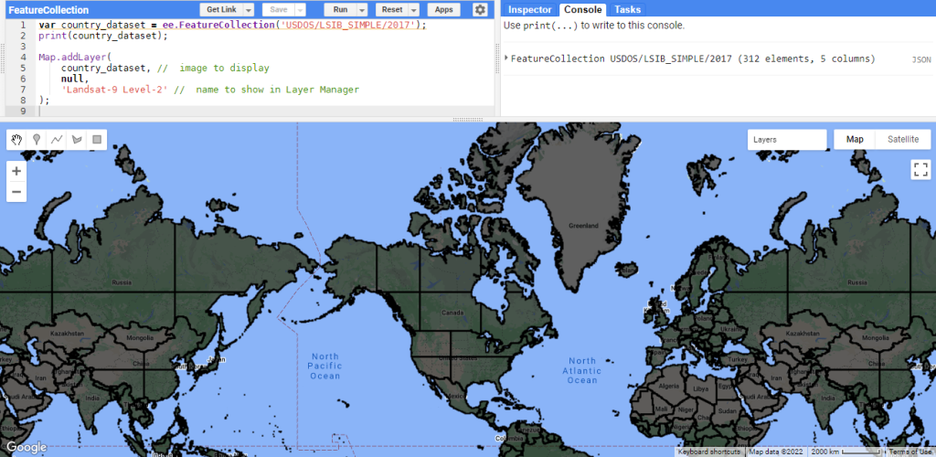936x457 pixels.
Task: Open the Reset dropdown arrow
Action: [414, 10]
